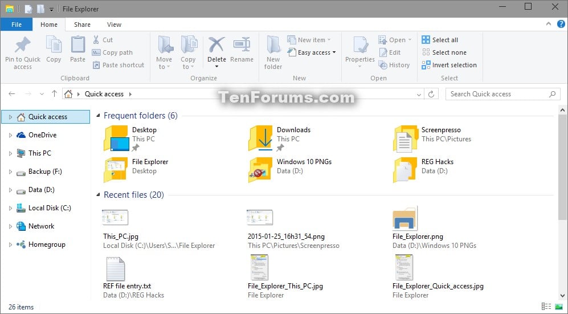The image size is (568, 314).
Task: Open the Desktop frequent folder
Action: 131,138
